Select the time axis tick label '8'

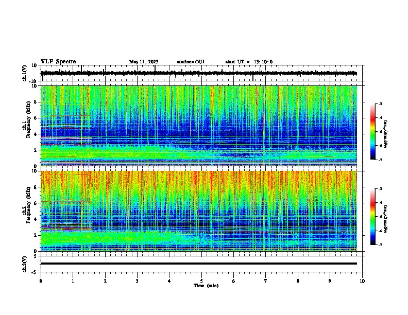point(298,281)
